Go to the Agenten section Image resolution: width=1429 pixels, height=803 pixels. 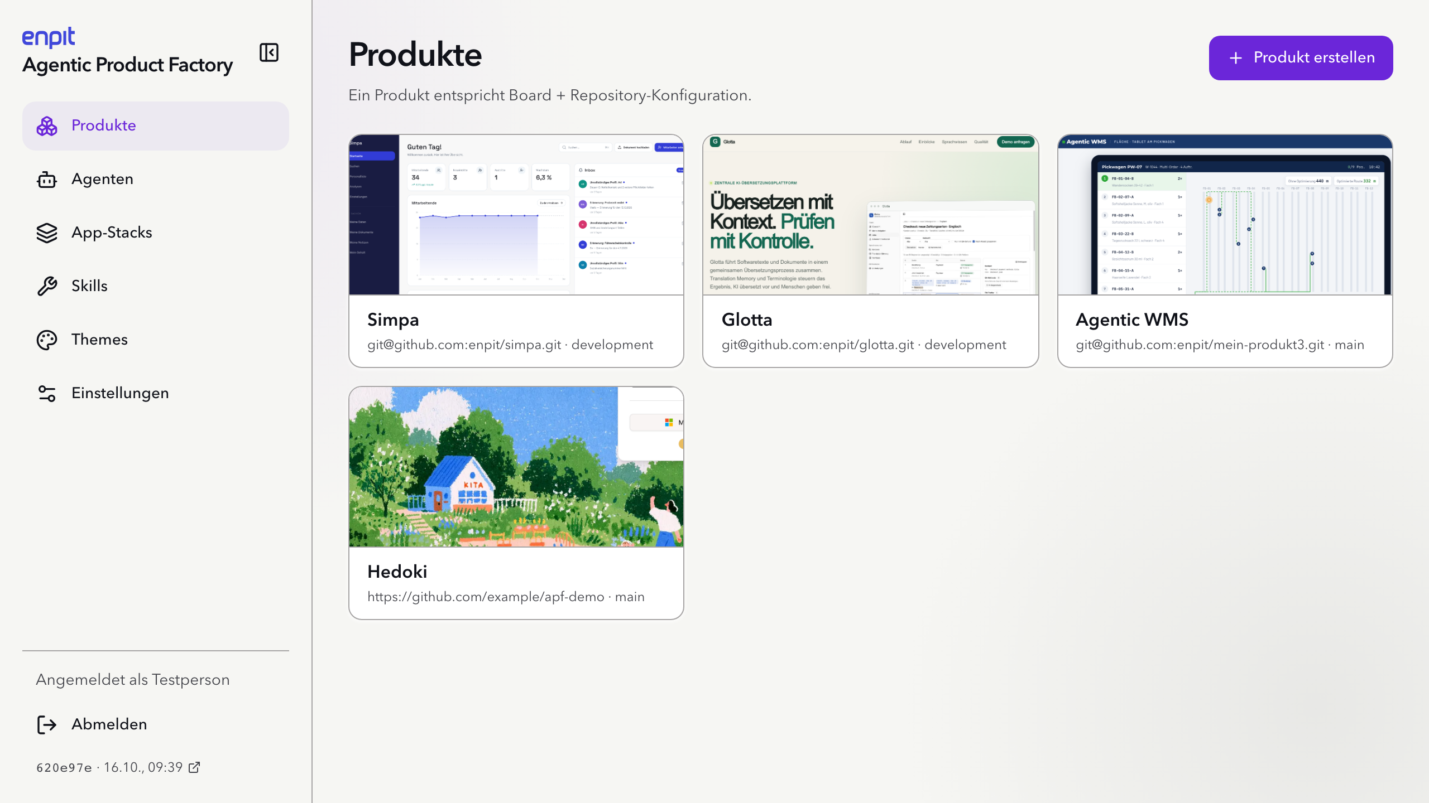click(156, 180)
